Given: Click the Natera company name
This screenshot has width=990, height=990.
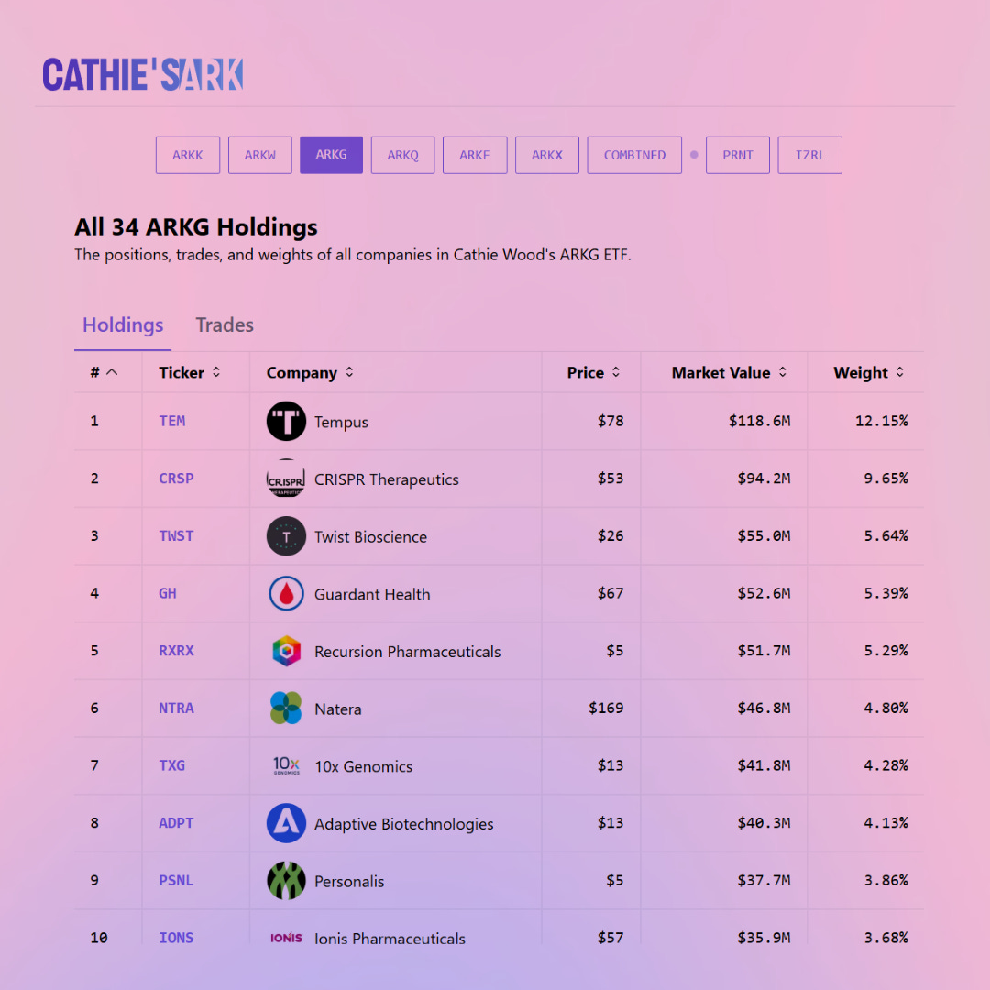Looking at the screenshot, I should point(337,709).
